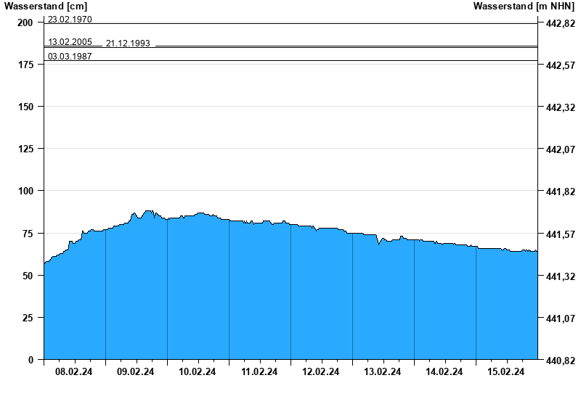Click the 12.02.24 date label
Image resolution: width=581 pixels, height=399 pixels.
321,372
